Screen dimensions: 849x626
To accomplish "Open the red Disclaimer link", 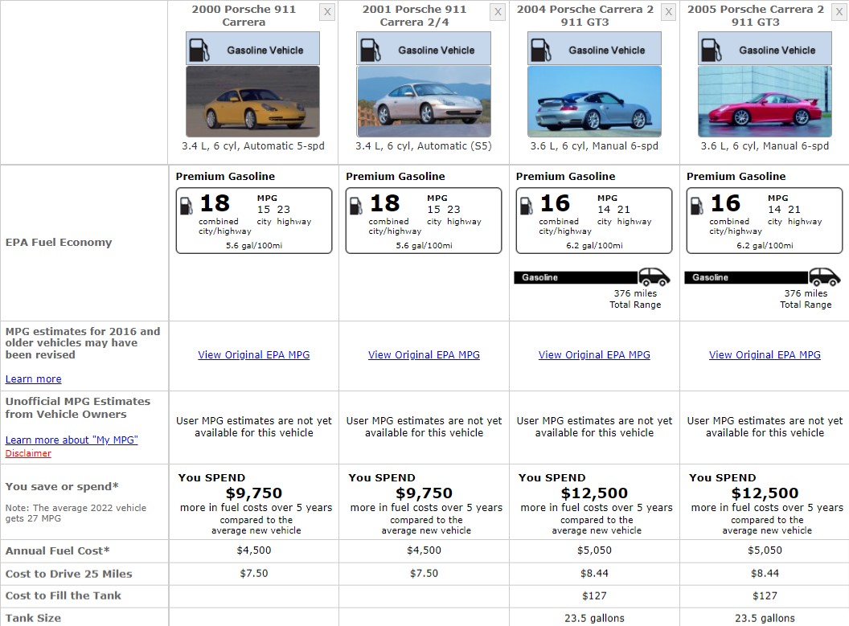I will coord(28,453).
